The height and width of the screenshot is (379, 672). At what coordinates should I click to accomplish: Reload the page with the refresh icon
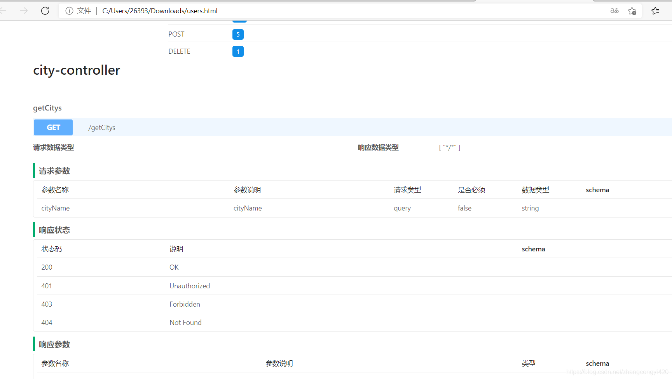click(45, 11)
